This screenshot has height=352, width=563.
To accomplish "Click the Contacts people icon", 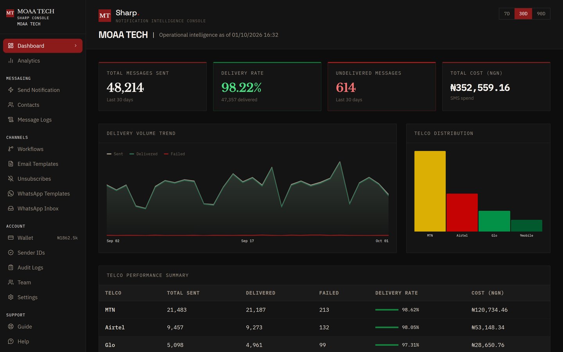I will 11,105.
